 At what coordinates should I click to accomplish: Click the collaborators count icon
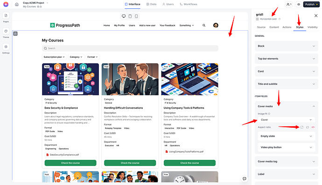tap(289, 4)
